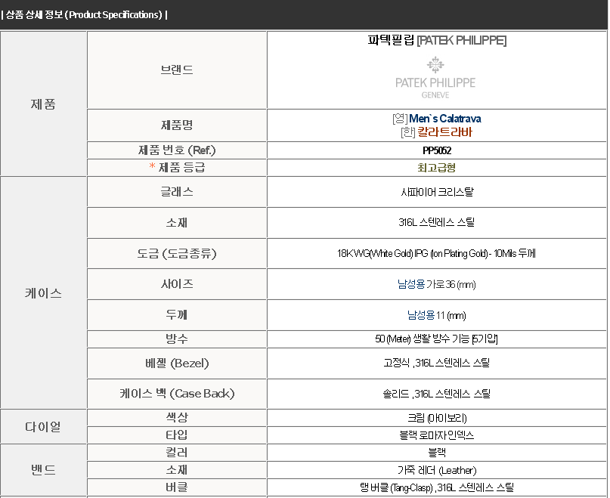
Task: Click the plain '316L 스텐레스 스틸' material value
Action: pos(436,222)
